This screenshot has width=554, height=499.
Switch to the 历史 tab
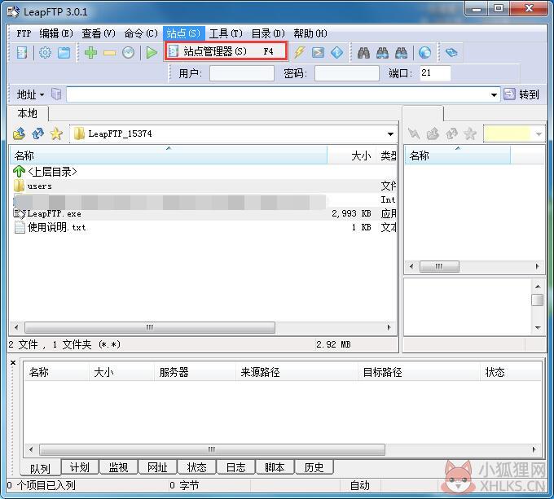314,467
